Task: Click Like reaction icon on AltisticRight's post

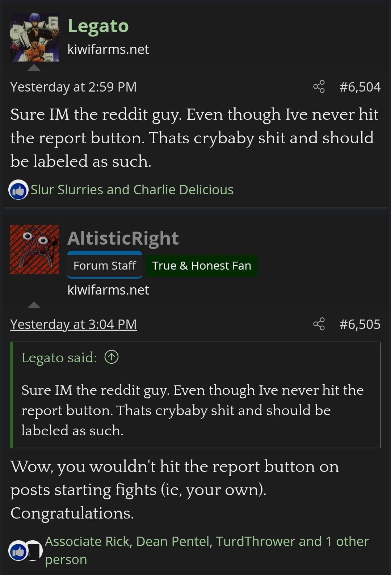Action: tap(18, 551)
